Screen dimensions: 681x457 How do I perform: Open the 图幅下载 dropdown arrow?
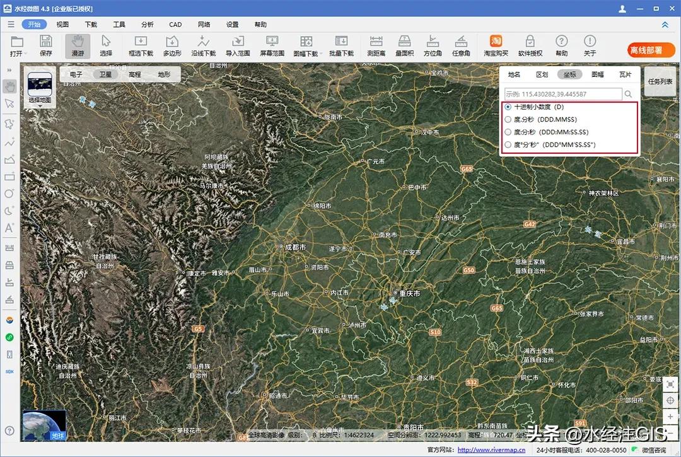321,54
